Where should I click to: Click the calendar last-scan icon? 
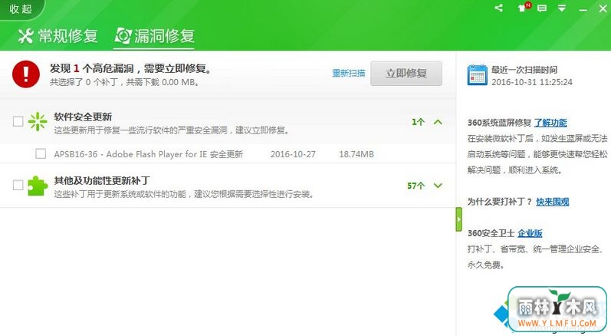coord(477,75)
